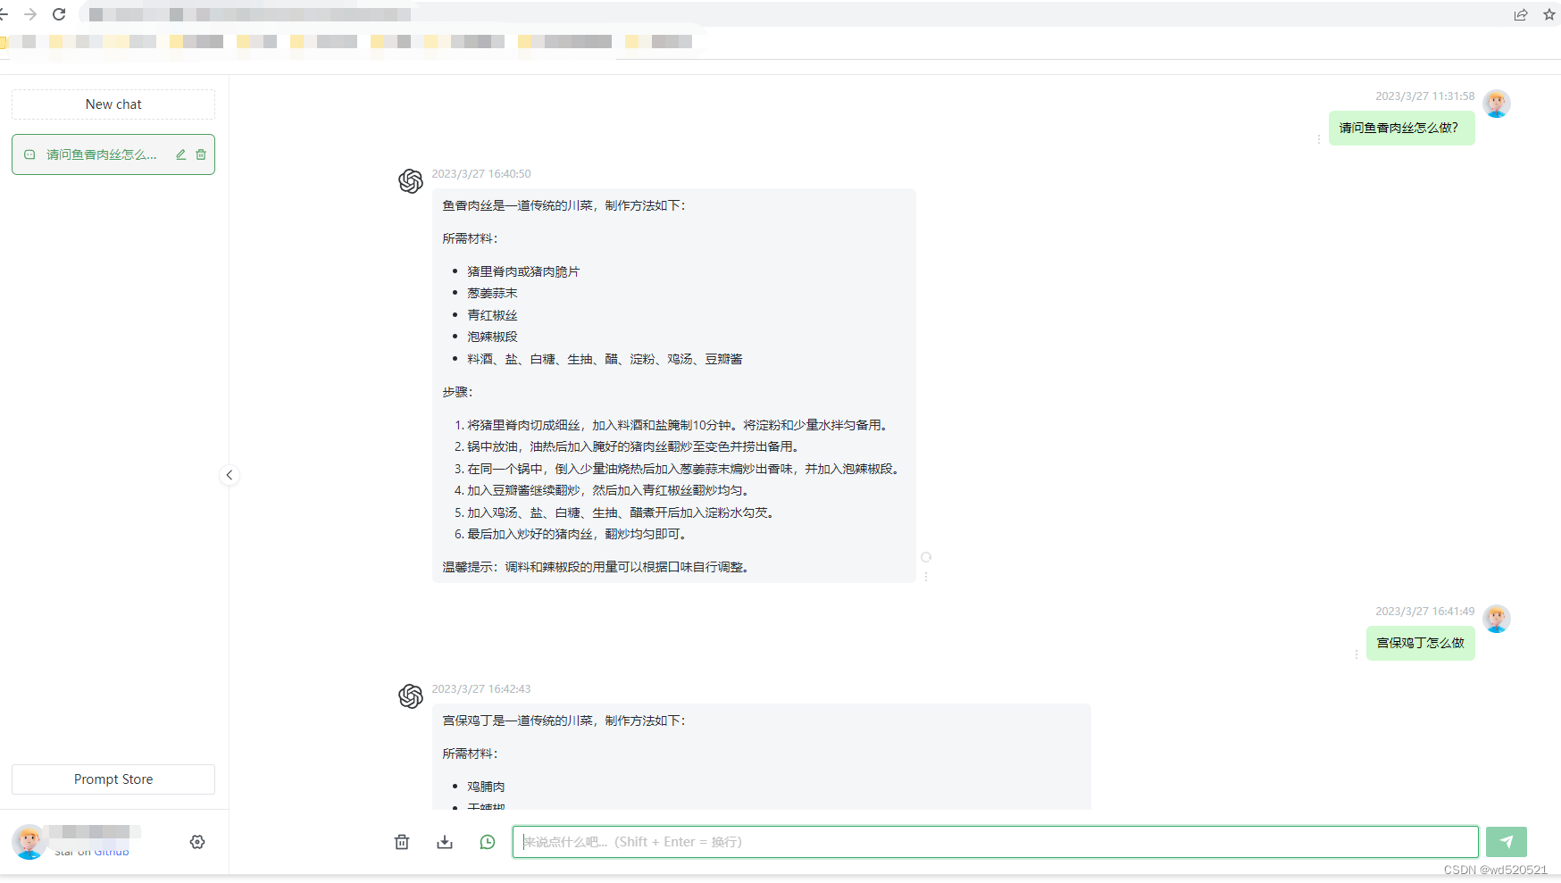
Task: Click the edit pencil on the 鱼香肉丝 conversation
Action: pyautogui.click(x=179, y=154)
